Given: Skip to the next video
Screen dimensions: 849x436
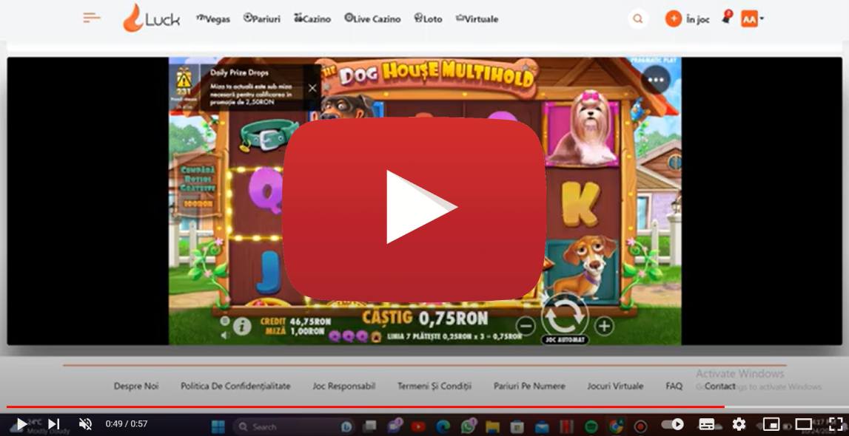Looking at the screenshot, I should (x=53, y=424).
